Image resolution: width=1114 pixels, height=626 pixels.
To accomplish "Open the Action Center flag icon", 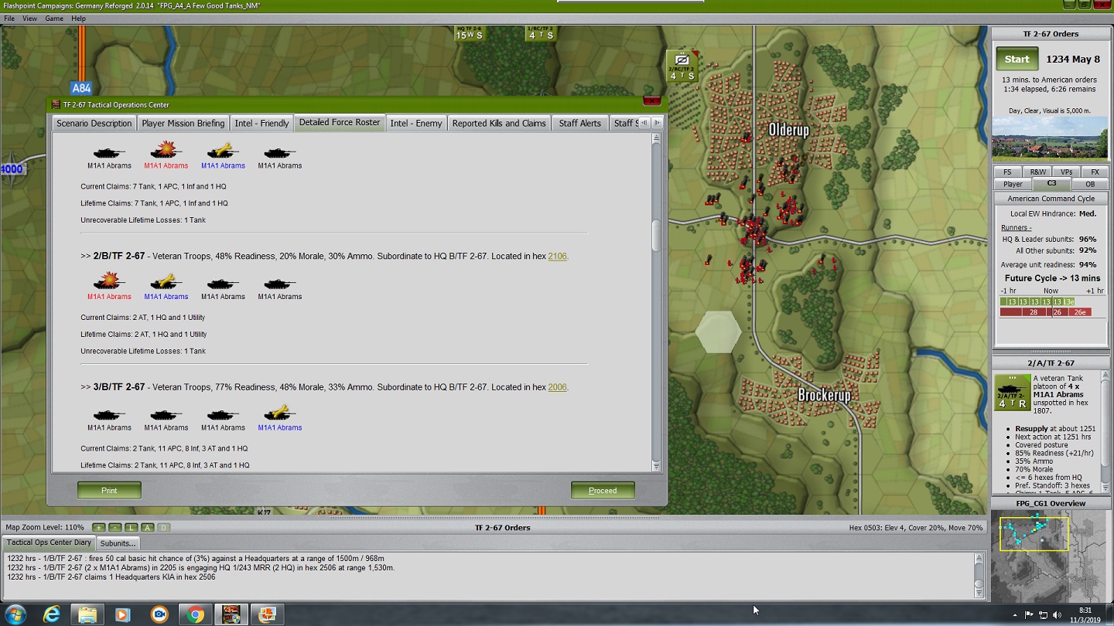I will (1029, 615).
